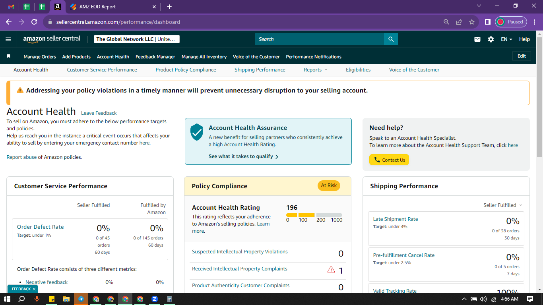Screen dimensions: 543x305
Task: Open the Calculator taskbar icon
Action: (x=169, y=299)
